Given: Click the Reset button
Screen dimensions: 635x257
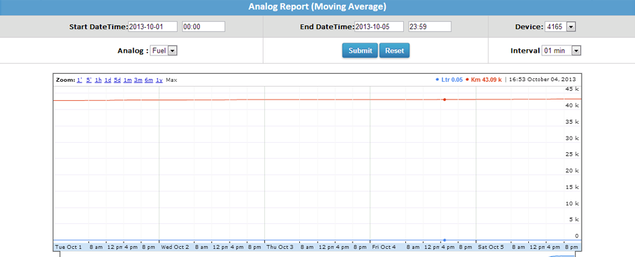Looking at the screenshot, I should pyautogui.click(x=395, y=51).
